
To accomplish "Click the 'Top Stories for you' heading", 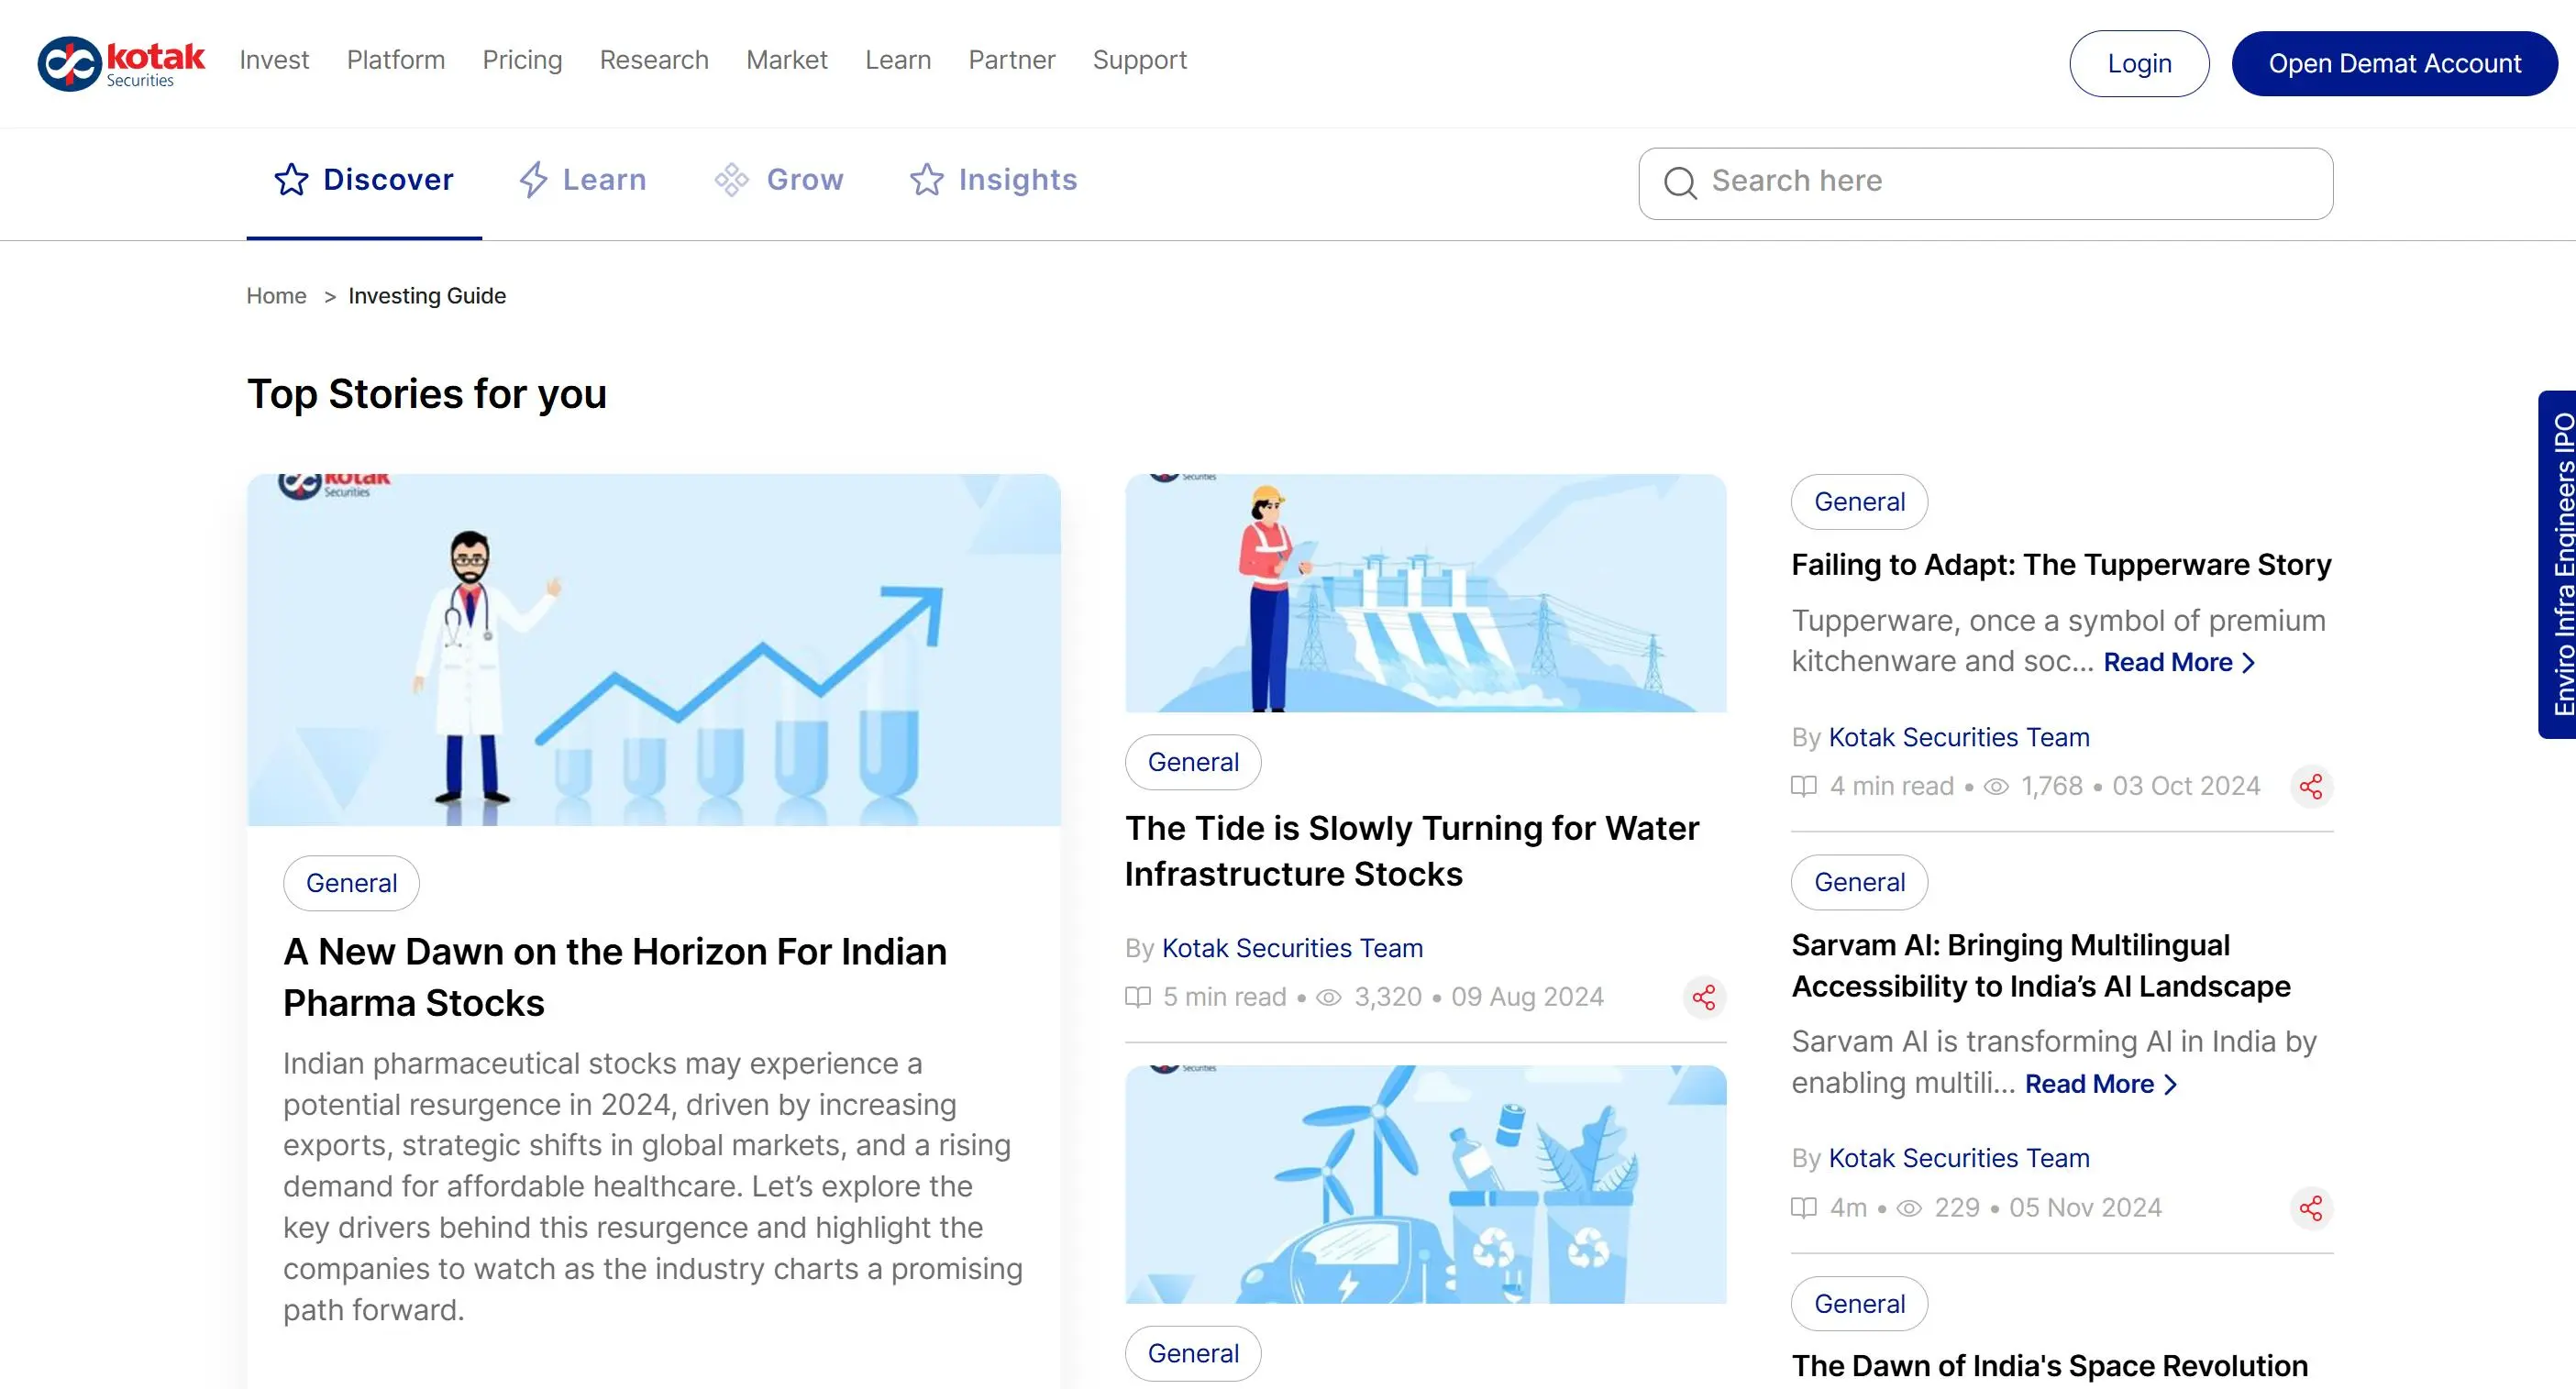I will pos(427,394).
